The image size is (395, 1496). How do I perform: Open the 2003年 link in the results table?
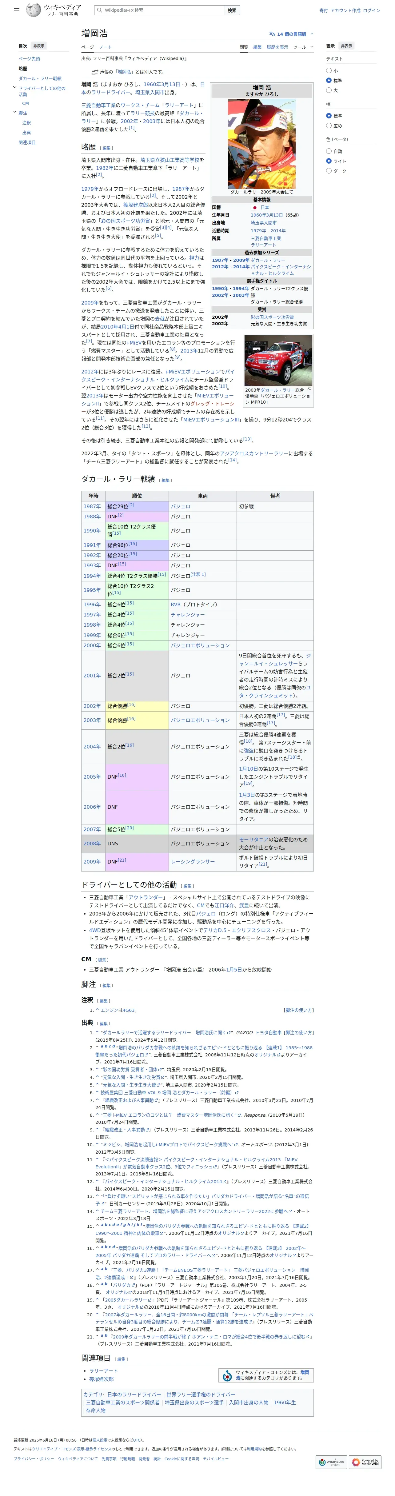click(x=92, y=720)
